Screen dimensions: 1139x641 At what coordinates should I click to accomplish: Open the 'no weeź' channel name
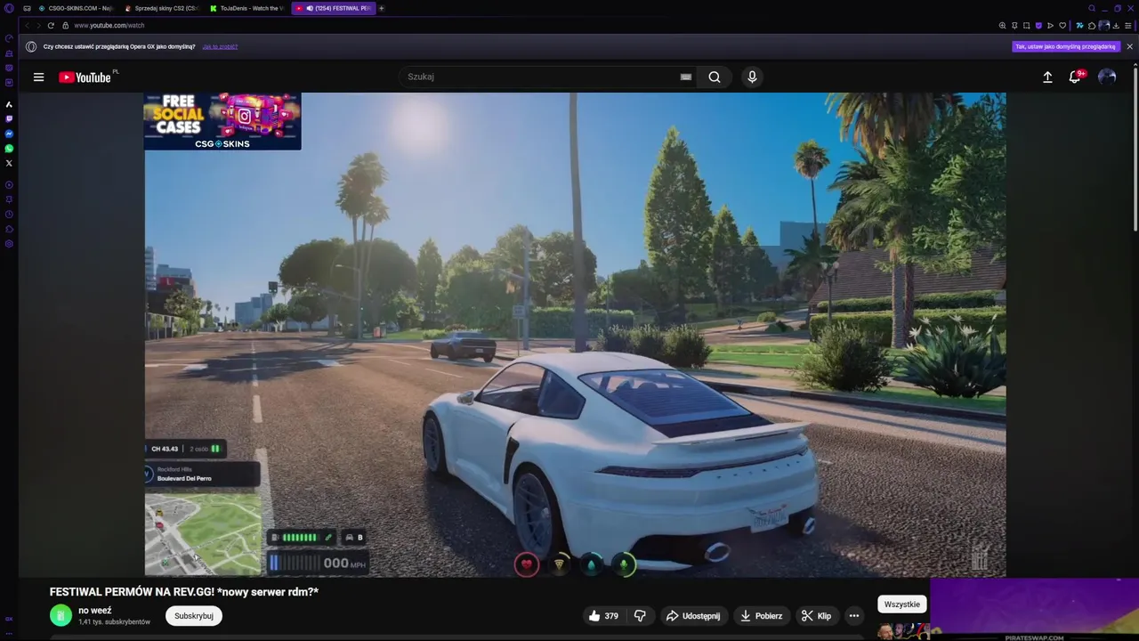pyautogui.click(x=95, y=611)
